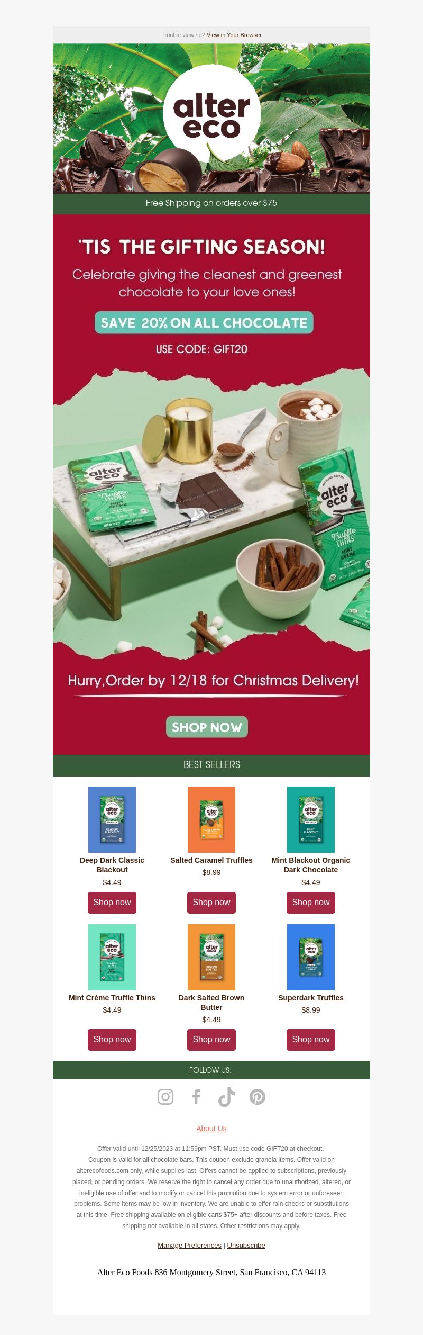Open the Instagram social icon
This screenshot has height=1335, width=423.
point(165,1097)
